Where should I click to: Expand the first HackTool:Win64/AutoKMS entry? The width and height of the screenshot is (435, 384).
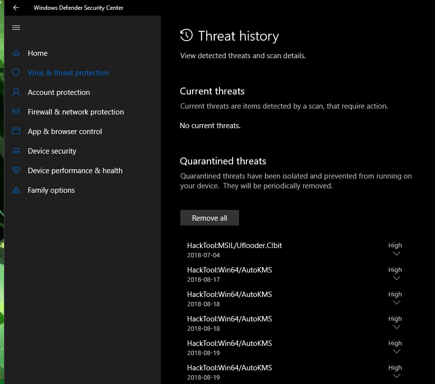tap(396, 278)
